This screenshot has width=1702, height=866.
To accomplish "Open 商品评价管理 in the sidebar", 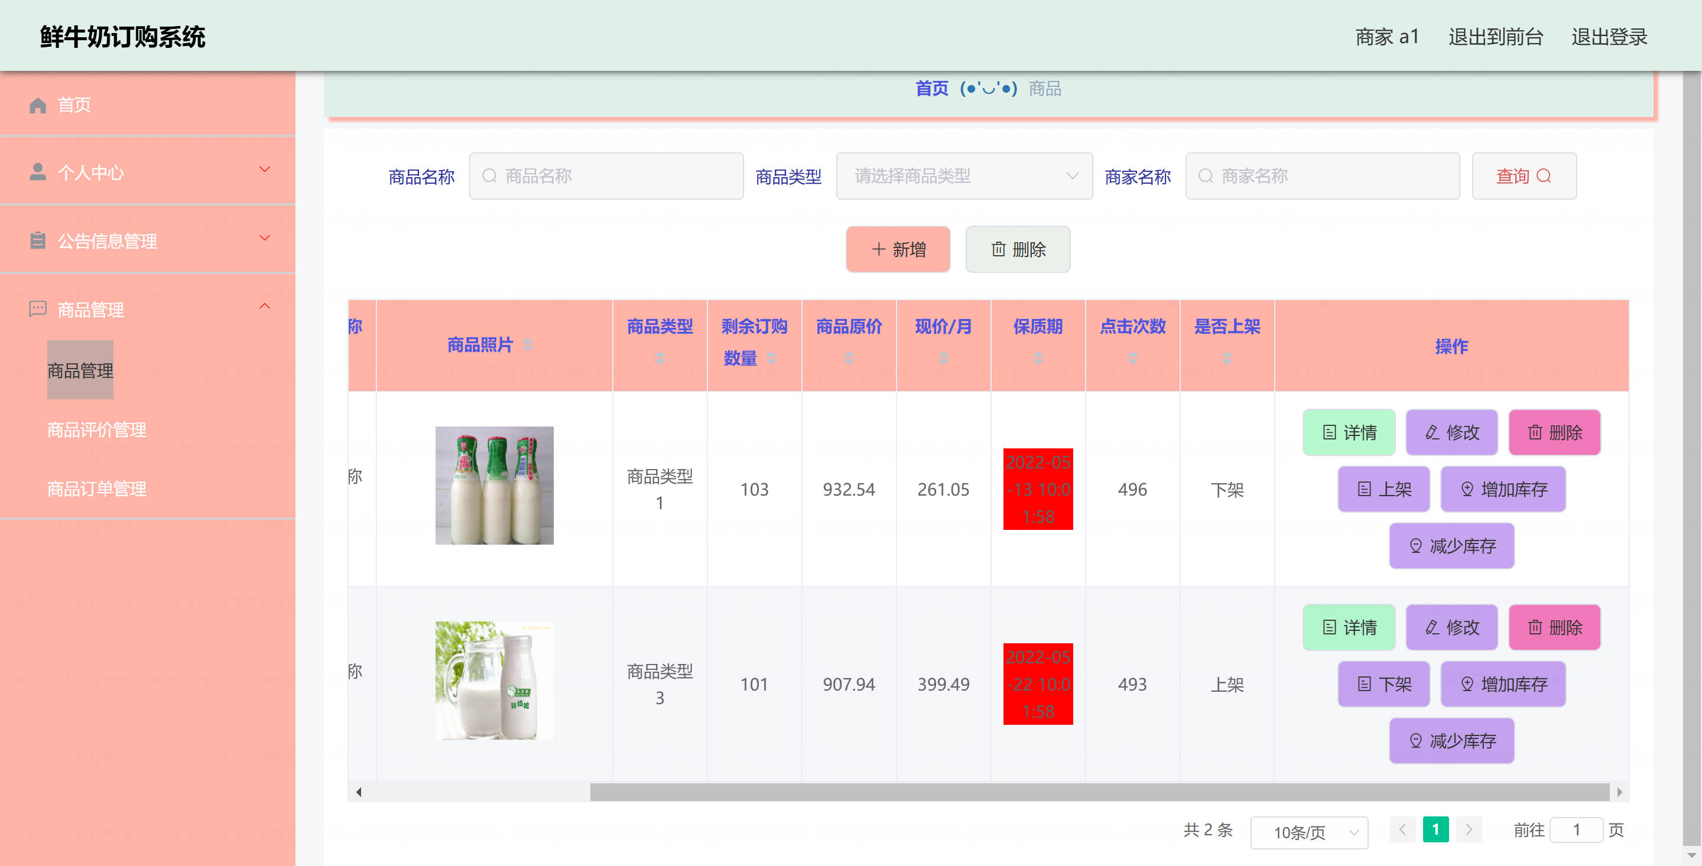I will pos(96,429).
